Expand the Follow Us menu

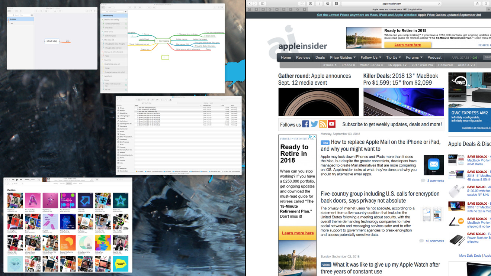371,58
